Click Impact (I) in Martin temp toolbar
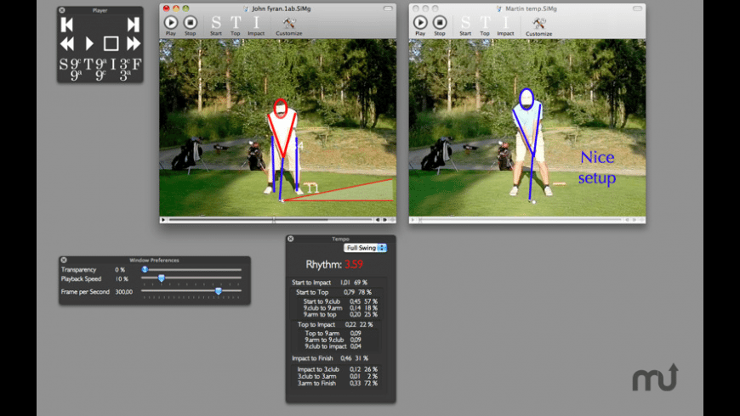Image resolution: width=740 pixels, height=416 pixels. tap(505, 25)
